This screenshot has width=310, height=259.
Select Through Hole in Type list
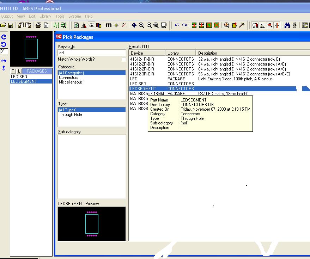click(x=70, y=115)
